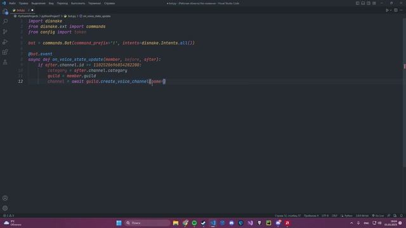Select pythonProject7 in the breadcrumb path

coord(51,16)
